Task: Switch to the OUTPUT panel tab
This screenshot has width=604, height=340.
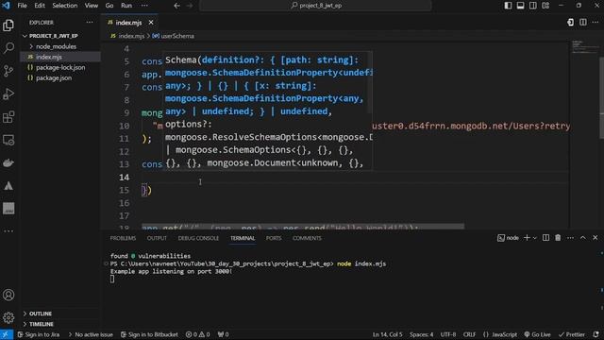Action: (x=157, y=238)
